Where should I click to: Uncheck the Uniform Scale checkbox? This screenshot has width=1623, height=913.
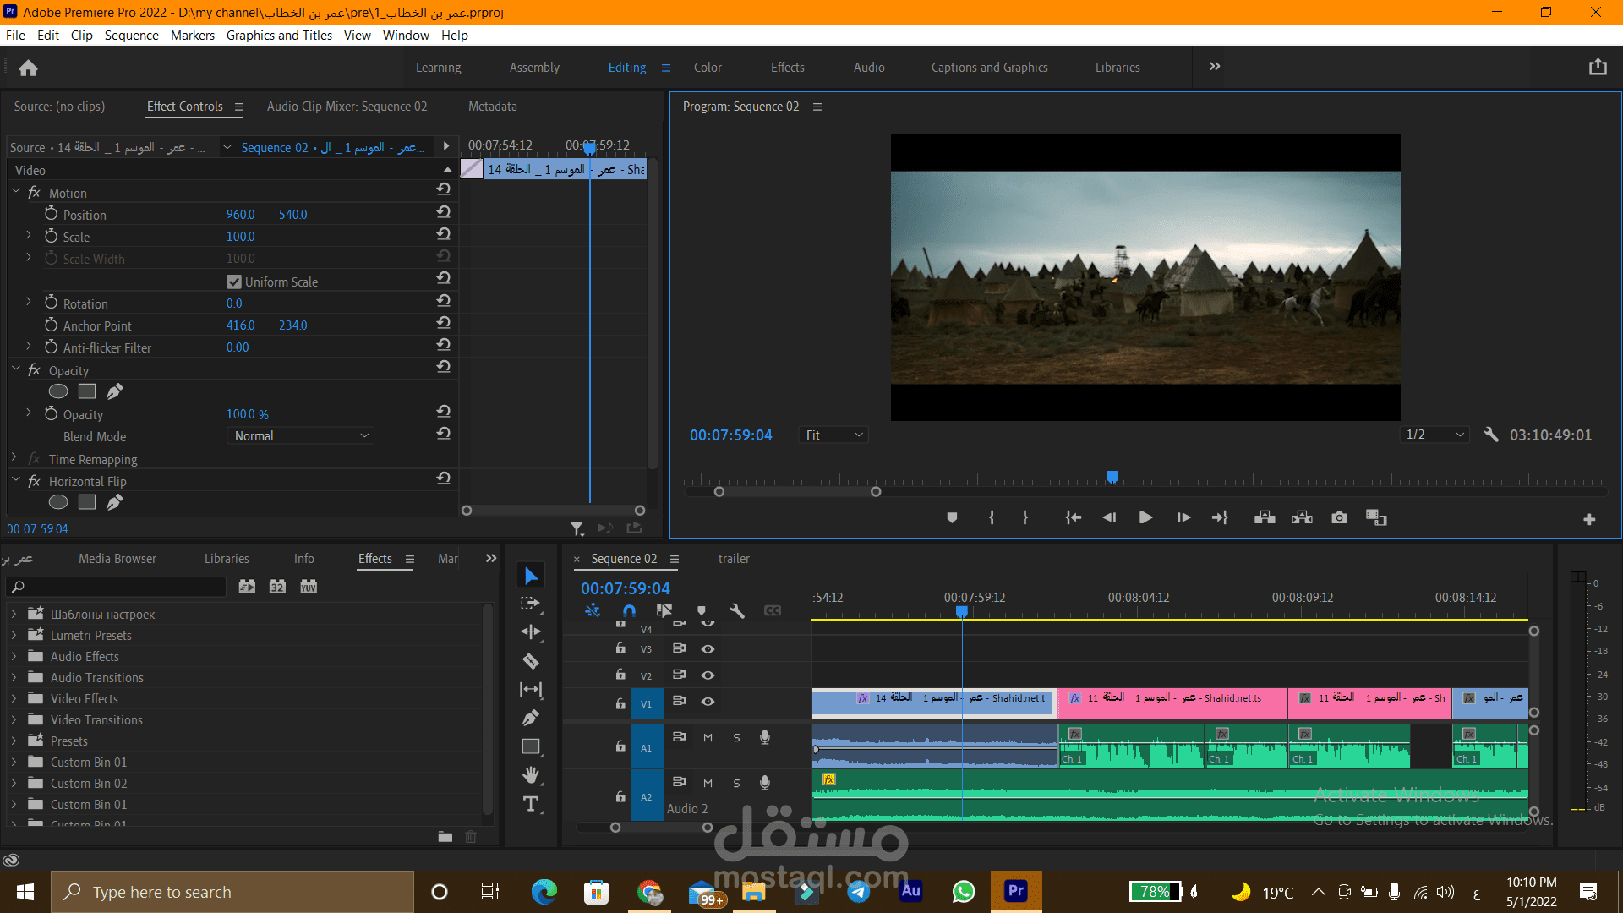click(234, 282)
